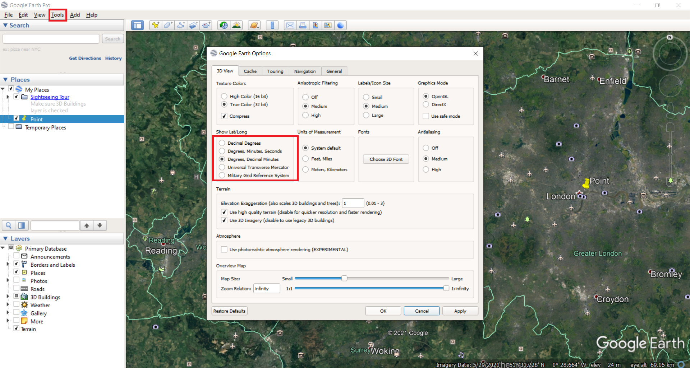Record a tour with the camera icon
This screenshot has width=690, height=368.
(x=206, y=25)
